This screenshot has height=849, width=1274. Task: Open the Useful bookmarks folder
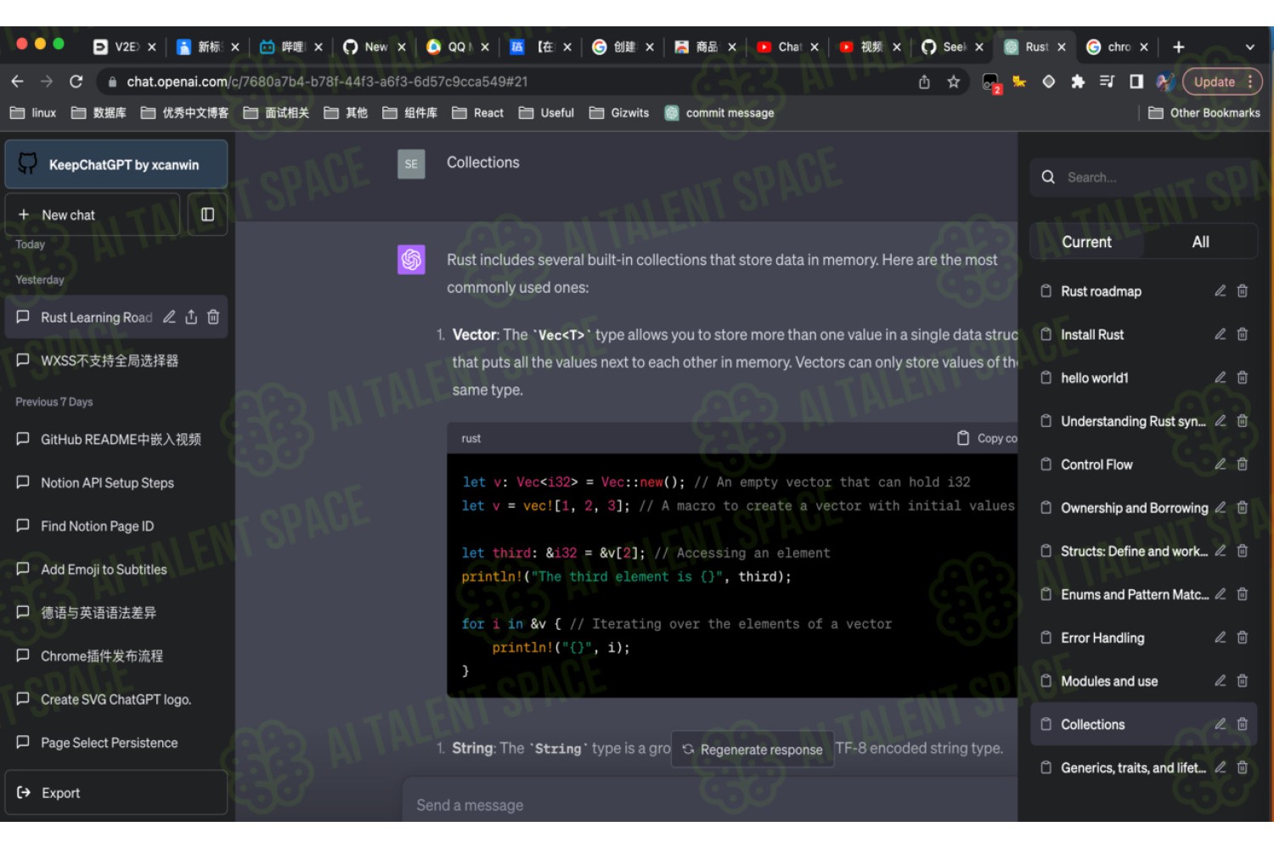(x=547, y=113)
